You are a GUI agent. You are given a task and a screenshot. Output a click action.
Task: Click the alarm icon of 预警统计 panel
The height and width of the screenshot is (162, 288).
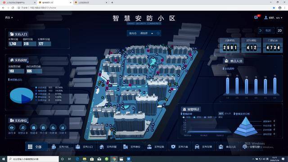(x=184, y=109)
